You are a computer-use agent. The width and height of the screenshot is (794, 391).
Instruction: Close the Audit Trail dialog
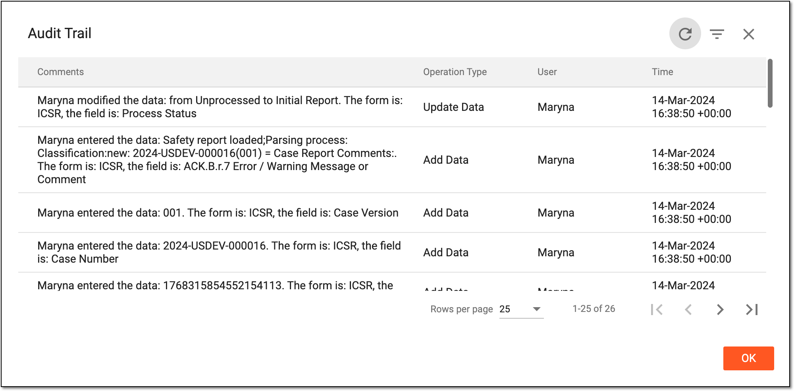tap(748, 34)
